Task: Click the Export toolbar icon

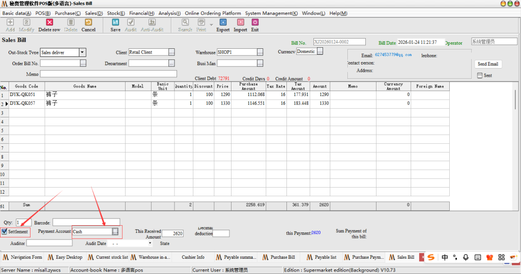Action: (x=223, y=23)
